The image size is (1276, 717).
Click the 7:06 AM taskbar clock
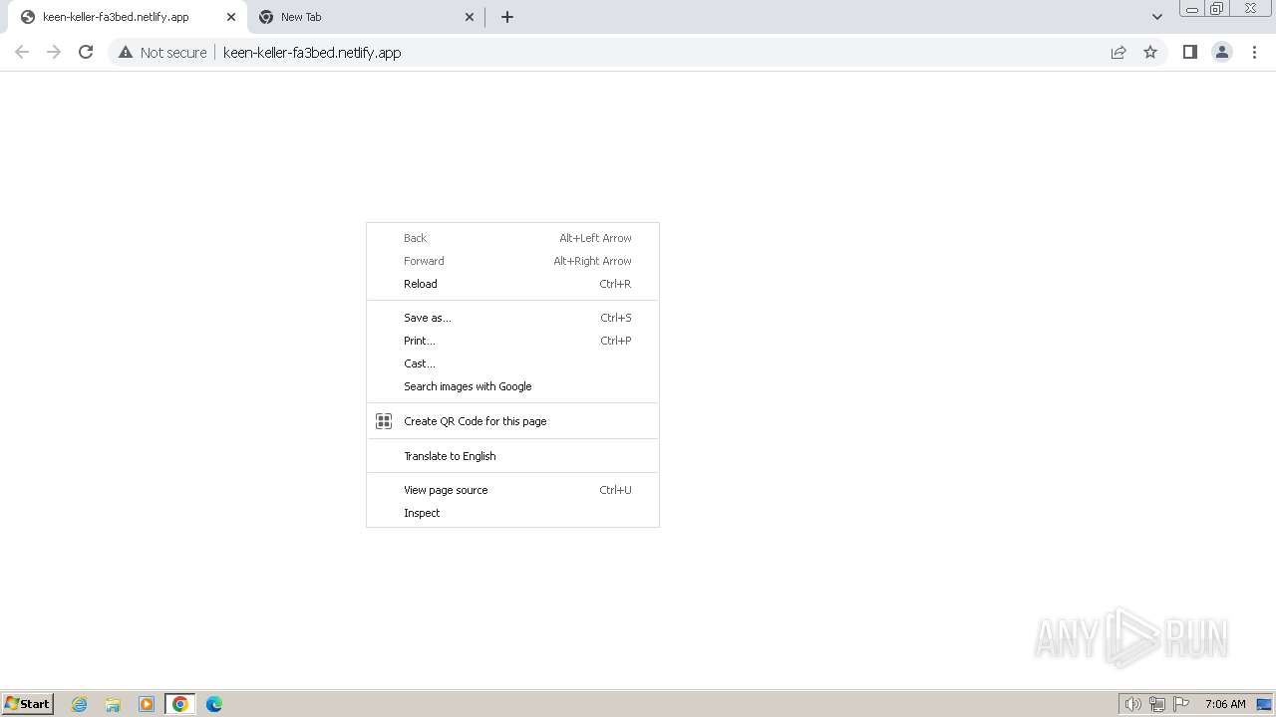[1225, 704]
